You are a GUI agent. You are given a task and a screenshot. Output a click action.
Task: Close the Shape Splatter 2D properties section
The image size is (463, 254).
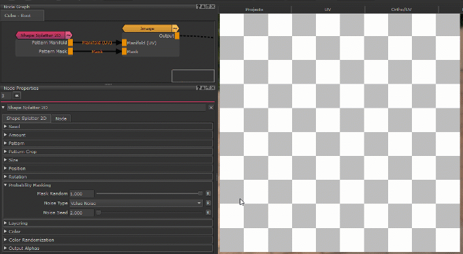211,108
